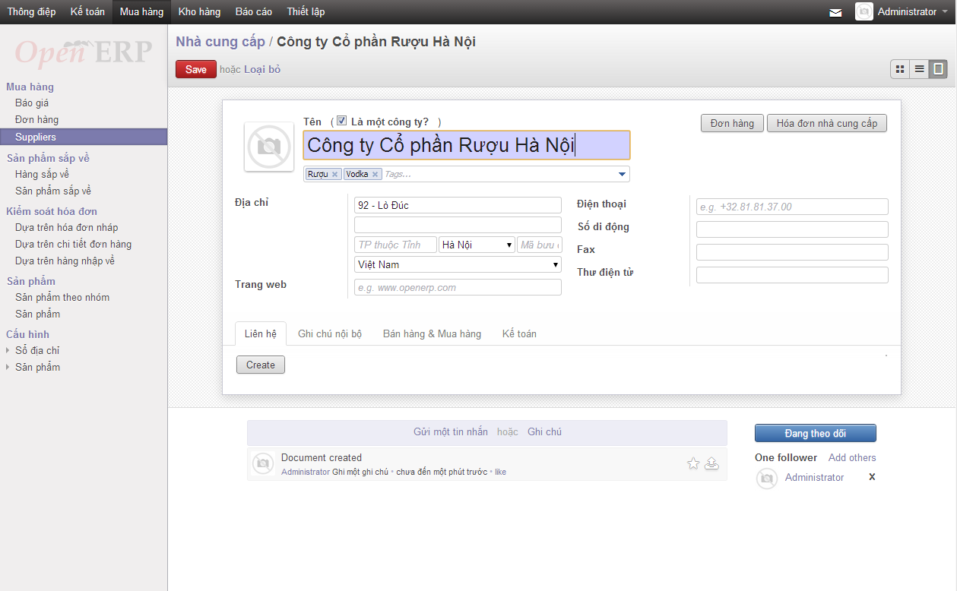The height and width of the screenshot is (591, 957).
Task: Remove Administrator from followers
Action: click(x=872, y=477)
